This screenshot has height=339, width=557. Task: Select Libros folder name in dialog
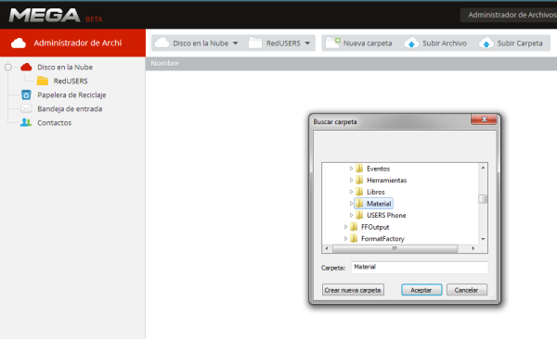pos(375,192)
